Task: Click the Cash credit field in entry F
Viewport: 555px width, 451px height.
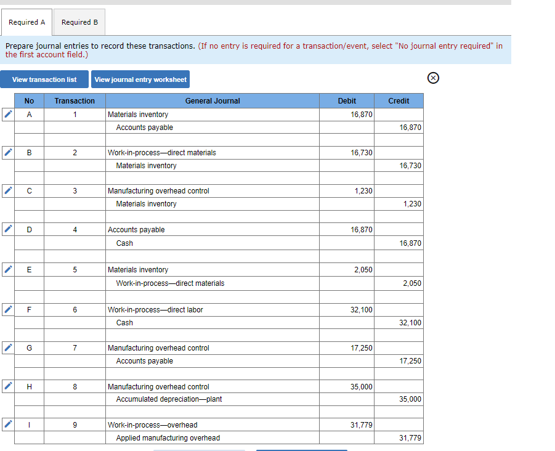Action: point(398,322)
